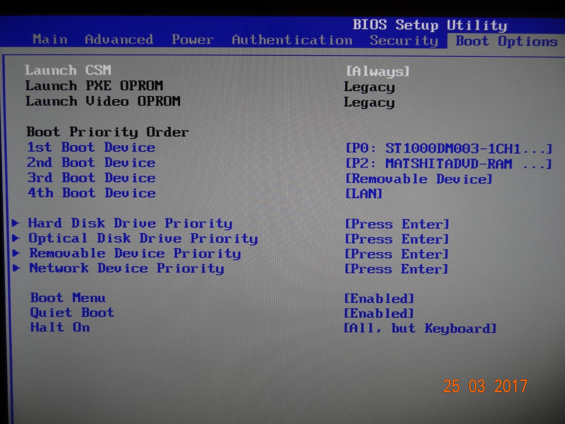Expand Network Device Priority
The width and height of the screenshot is (565, 424).
[126, 269]
